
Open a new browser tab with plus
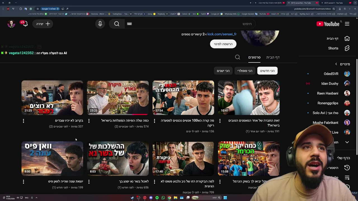coord(251,3)
